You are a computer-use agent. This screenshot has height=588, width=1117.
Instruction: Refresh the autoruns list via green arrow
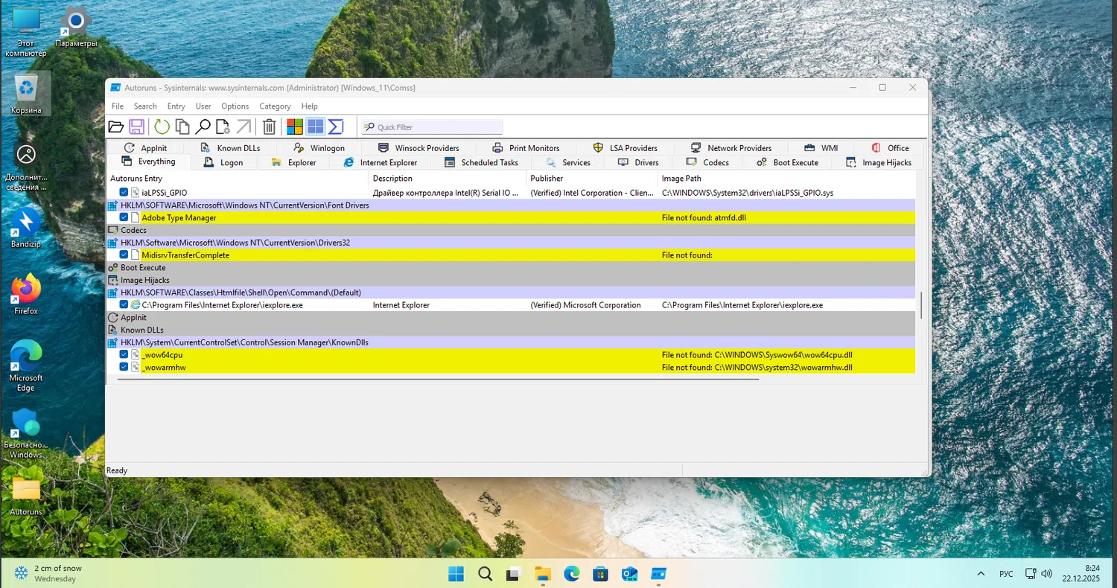pyautogui.click(x=162, y=127)
